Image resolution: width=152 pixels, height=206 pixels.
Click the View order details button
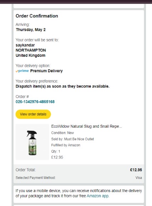(x=33, y=114)
